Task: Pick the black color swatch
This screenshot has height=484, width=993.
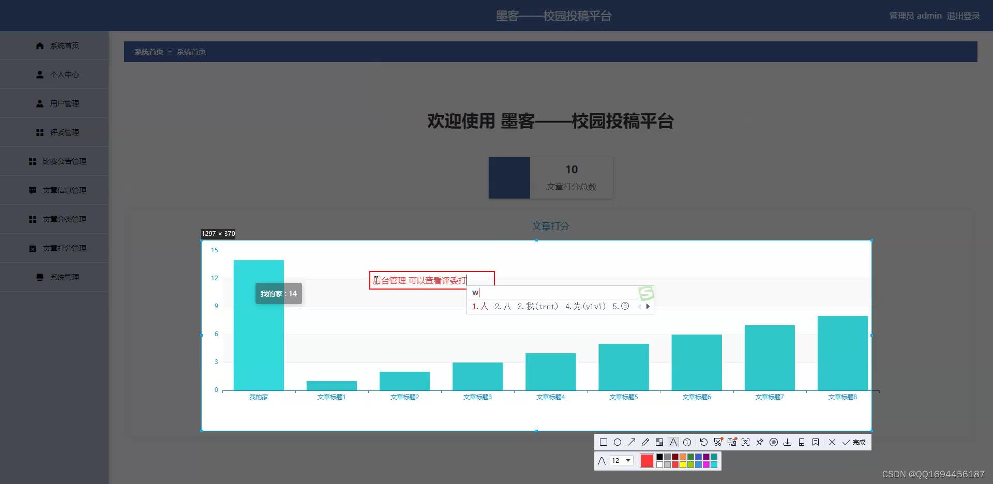Action: pyautogui.click(x=659, y=457)
